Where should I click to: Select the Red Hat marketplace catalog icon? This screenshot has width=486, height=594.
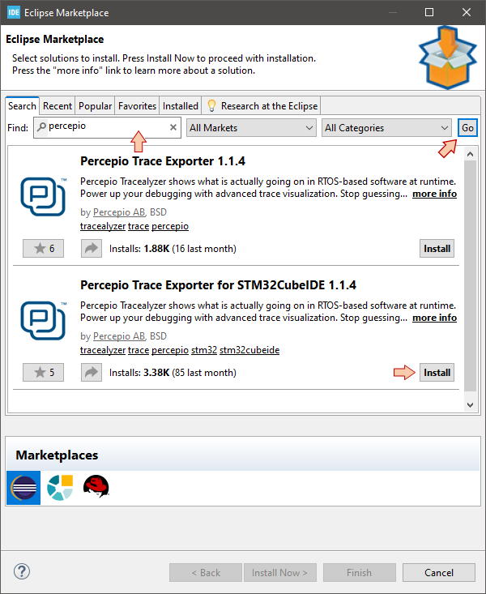[96, 486]
